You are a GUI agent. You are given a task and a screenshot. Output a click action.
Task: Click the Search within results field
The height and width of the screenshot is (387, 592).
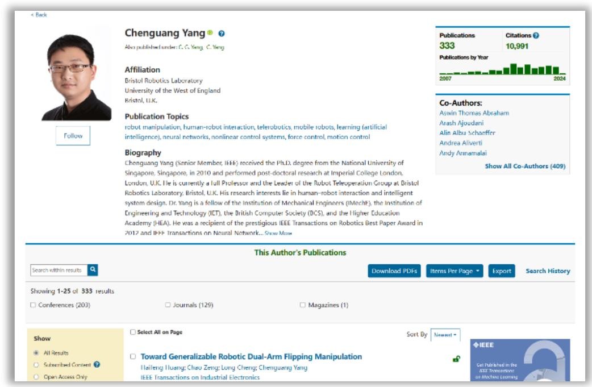(x=58, y=270)
